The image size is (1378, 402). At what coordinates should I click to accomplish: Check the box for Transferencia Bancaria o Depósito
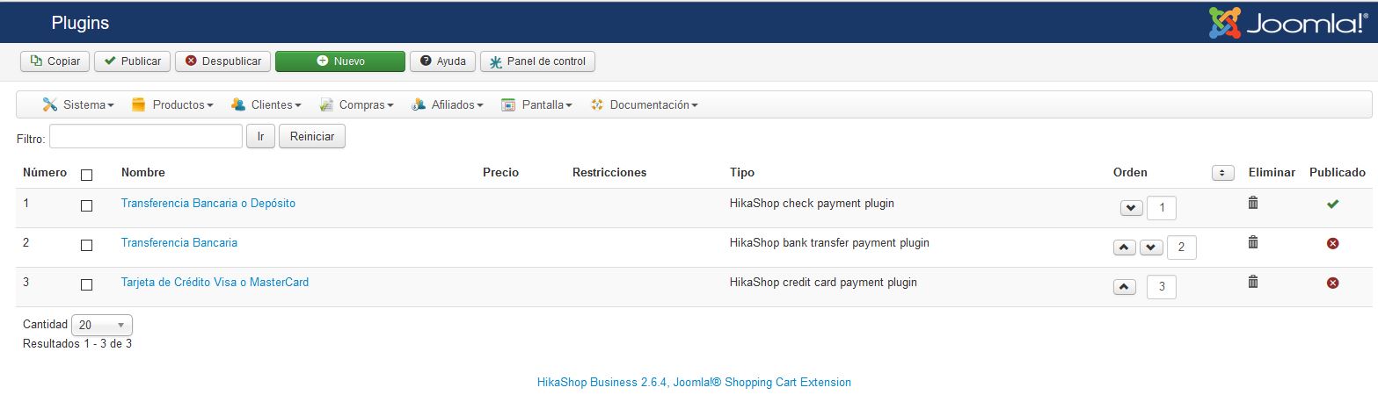pos(86,205)
